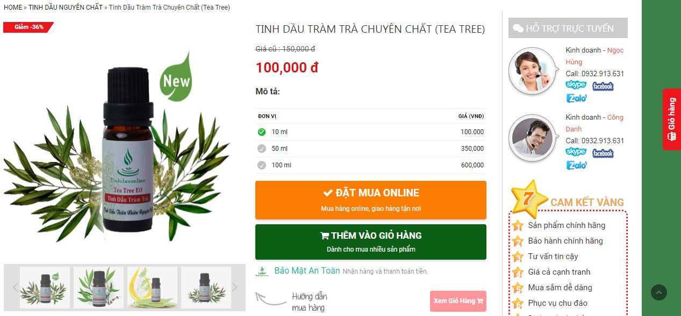Click the ĐẶT MUA ONLINE button
Image resolution: width=681 pixels, height=316 pixels.
point(371,200)
